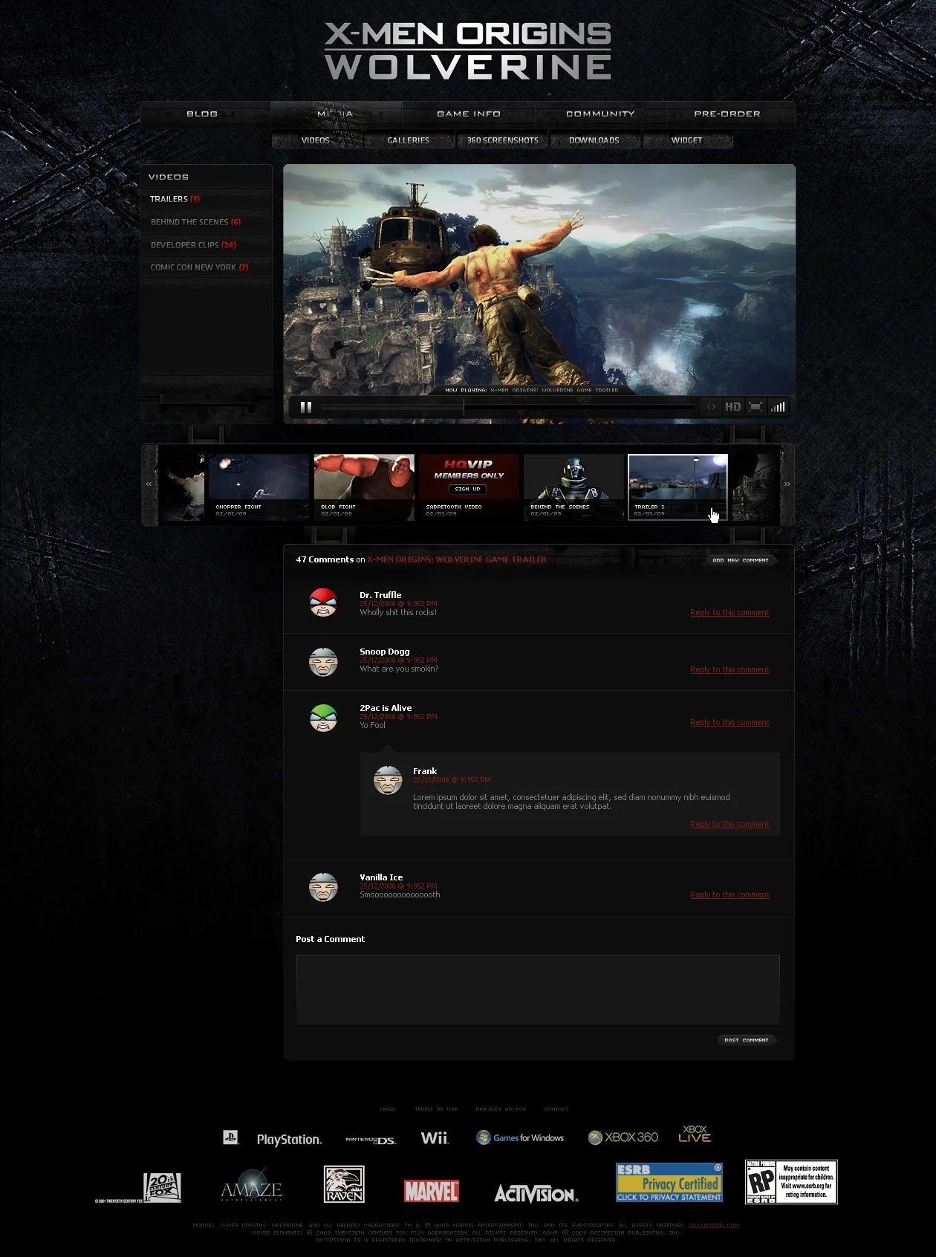Click the embed code icon in player
936x1257 pixels.
click(x=711, y=407)
